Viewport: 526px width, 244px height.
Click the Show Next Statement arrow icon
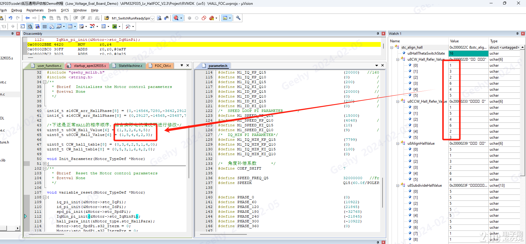[x=13, y=26]
